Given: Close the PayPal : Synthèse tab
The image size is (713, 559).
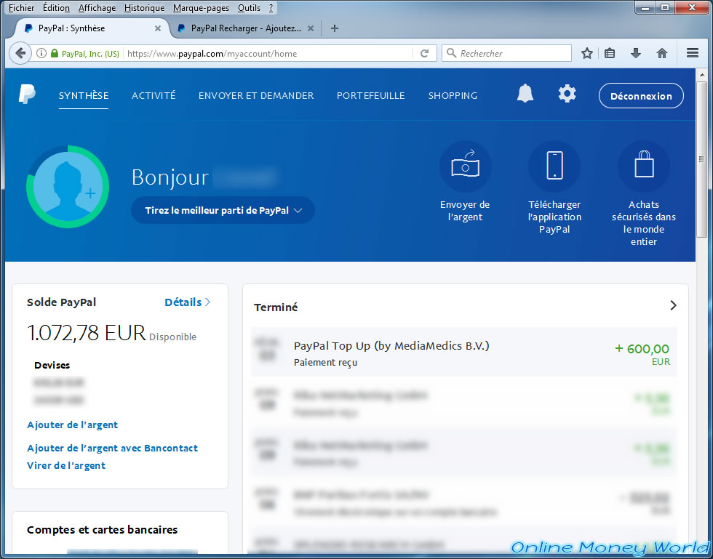Looking at the screenshot, I should pyautogui.click(x=158, y=28).
